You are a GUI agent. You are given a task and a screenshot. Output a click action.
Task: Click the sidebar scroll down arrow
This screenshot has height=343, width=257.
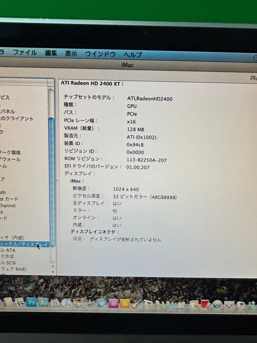(53, 272)
